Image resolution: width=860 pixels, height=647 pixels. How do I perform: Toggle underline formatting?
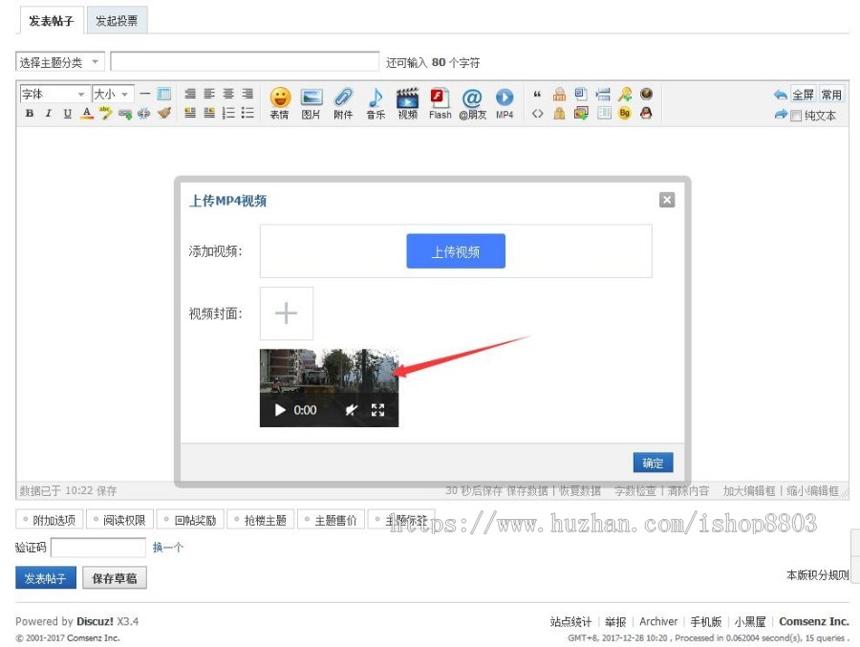(67, 113)
